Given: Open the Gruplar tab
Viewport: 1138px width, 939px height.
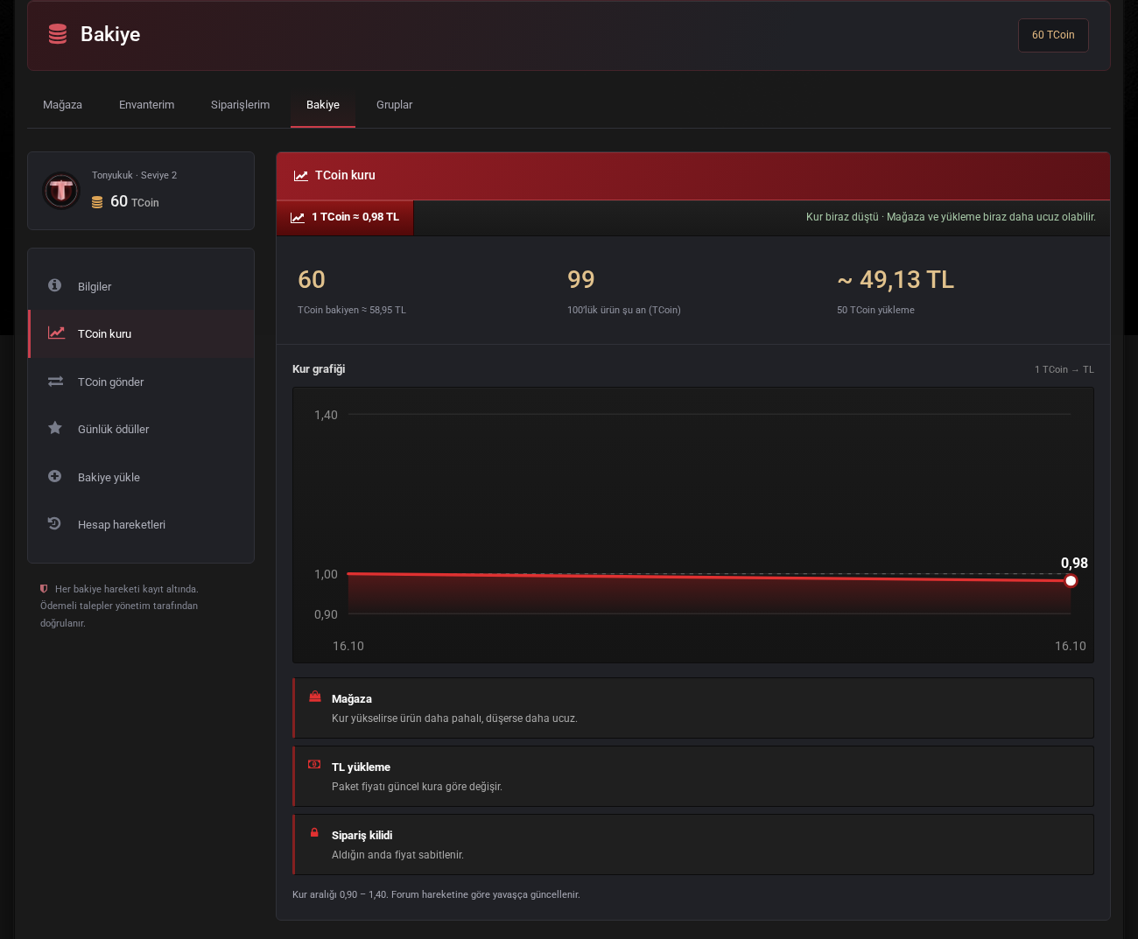Looking at the screenshot, I should (395, 105).
